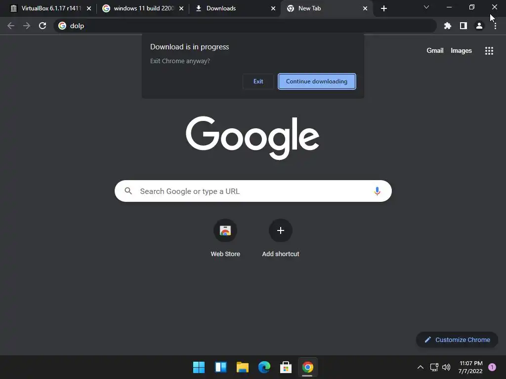
Task: Close the New Tab tab
Action: [x=365, y=8]
